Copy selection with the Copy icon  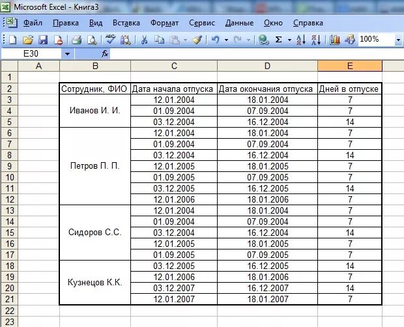tap(159, 40)
